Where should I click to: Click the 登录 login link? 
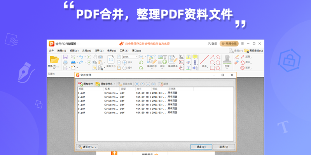pos(212,44)
